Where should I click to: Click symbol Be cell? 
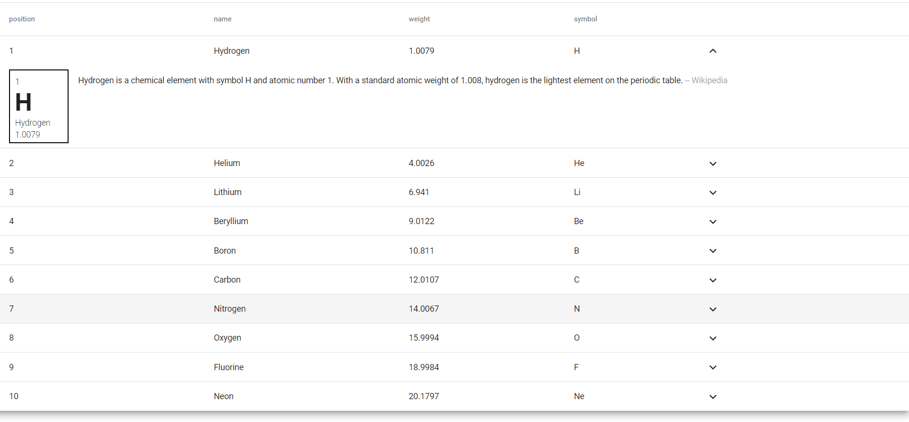click(579, 221)
